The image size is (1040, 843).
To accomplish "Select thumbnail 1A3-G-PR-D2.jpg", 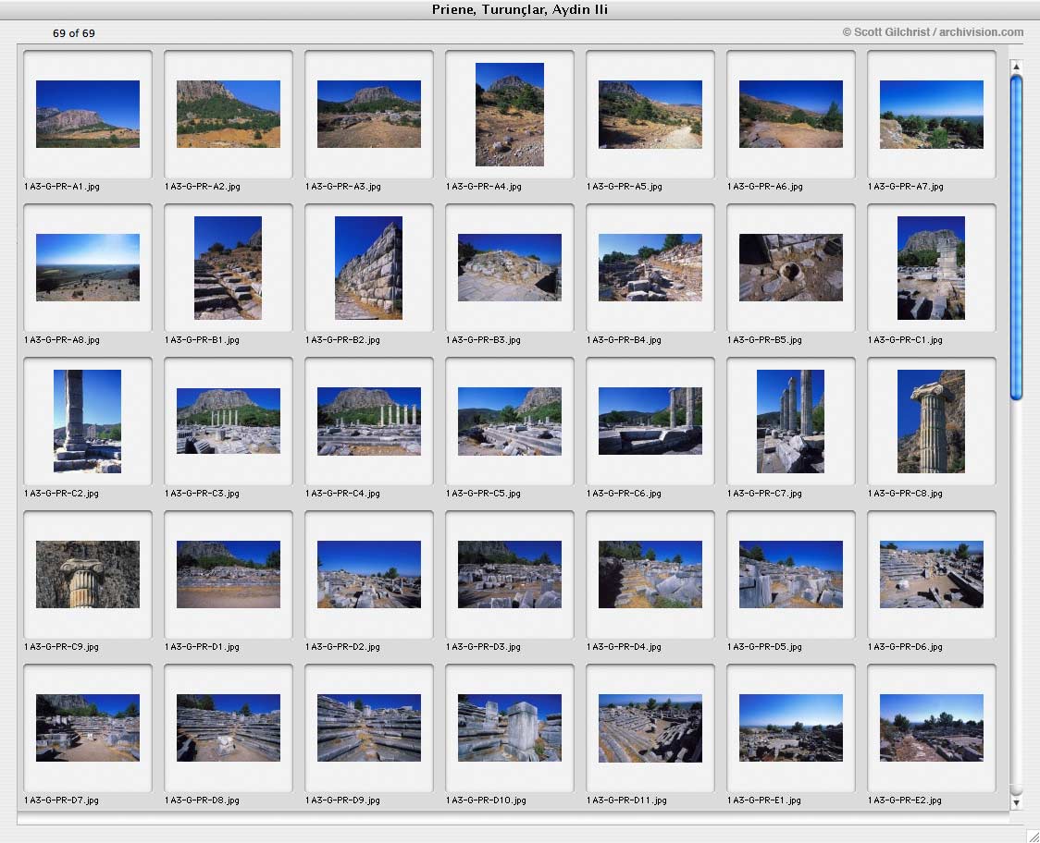I will point(369,575).
